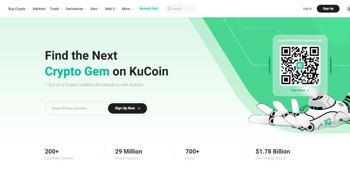Screen dimensions: 350x175
Task: Click the right green carousel handle
Action: (x=331, y=65)
